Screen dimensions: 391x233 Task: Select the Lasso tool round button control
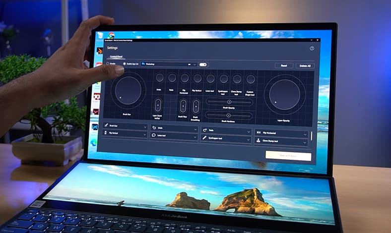(210, 78)
